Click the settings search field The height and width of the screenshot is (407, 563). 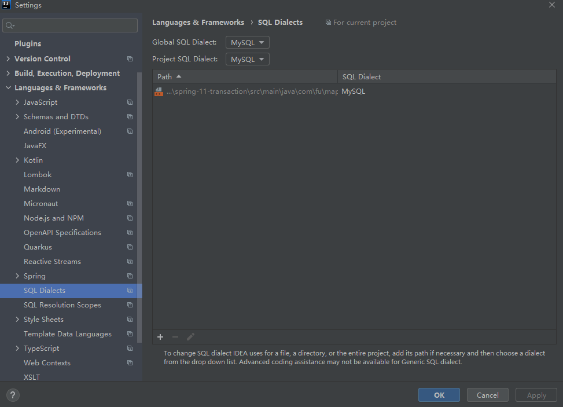coord(70,25)
